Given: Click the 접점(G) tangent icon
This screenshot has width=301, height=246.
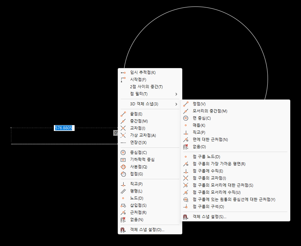Looking at the screenshot, I should tap(123, 174).
